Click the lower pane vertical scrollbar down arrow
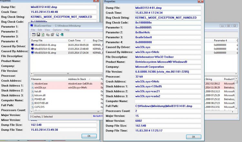Screen dimensions: 242x142 point(236,108)
